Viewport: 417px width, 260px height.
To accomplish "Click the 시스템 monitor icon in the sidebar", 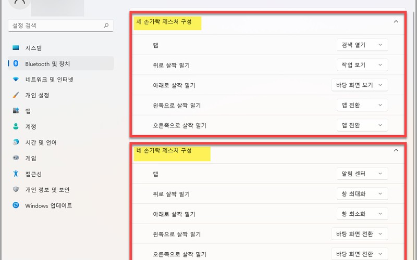I will [16, 48].
